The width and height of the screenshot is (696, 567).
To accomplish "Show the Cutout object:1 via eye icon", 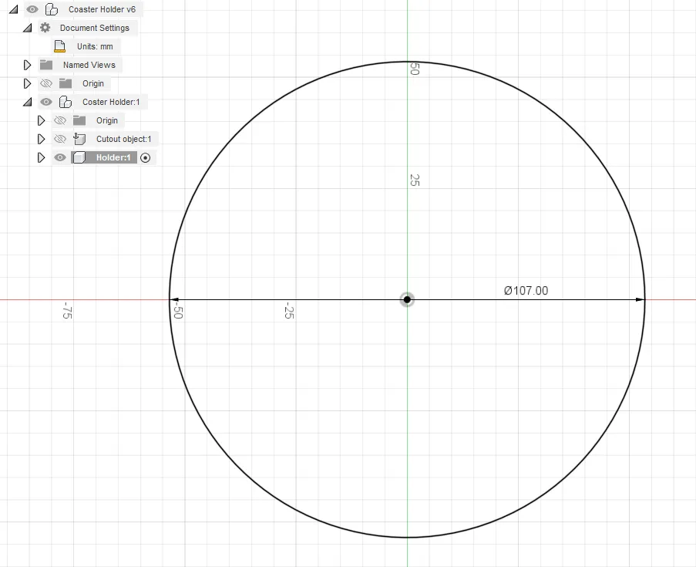I will tap(60, 139).
